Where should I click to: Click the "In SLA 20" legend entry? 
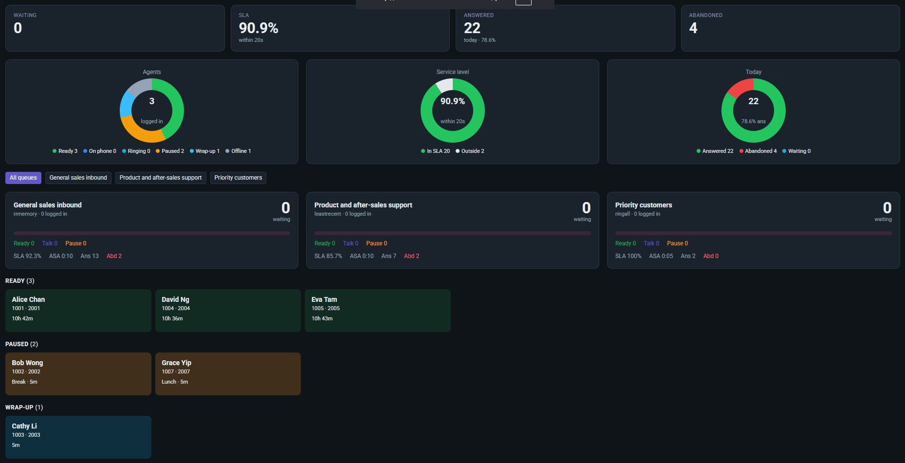click(x=435, y=151)
